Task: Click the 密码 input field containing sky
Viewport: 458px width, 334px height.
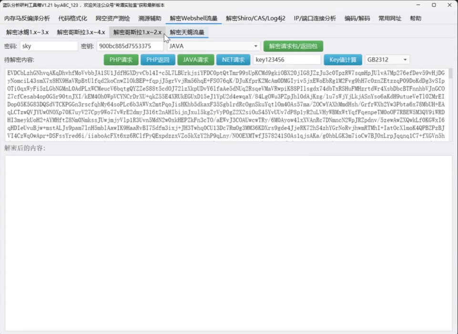Action: (49, 46)
